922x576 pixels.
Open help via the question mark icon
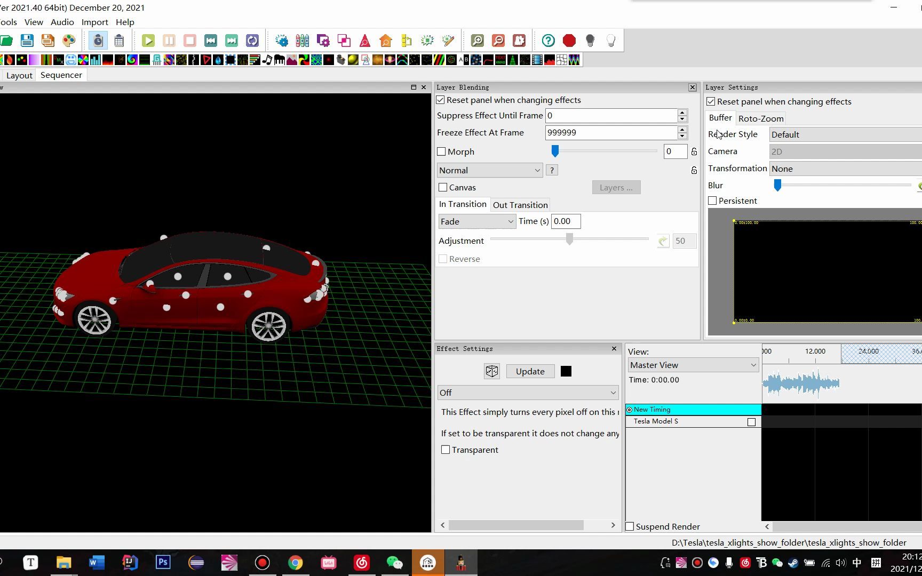click(x=548, y=41)
